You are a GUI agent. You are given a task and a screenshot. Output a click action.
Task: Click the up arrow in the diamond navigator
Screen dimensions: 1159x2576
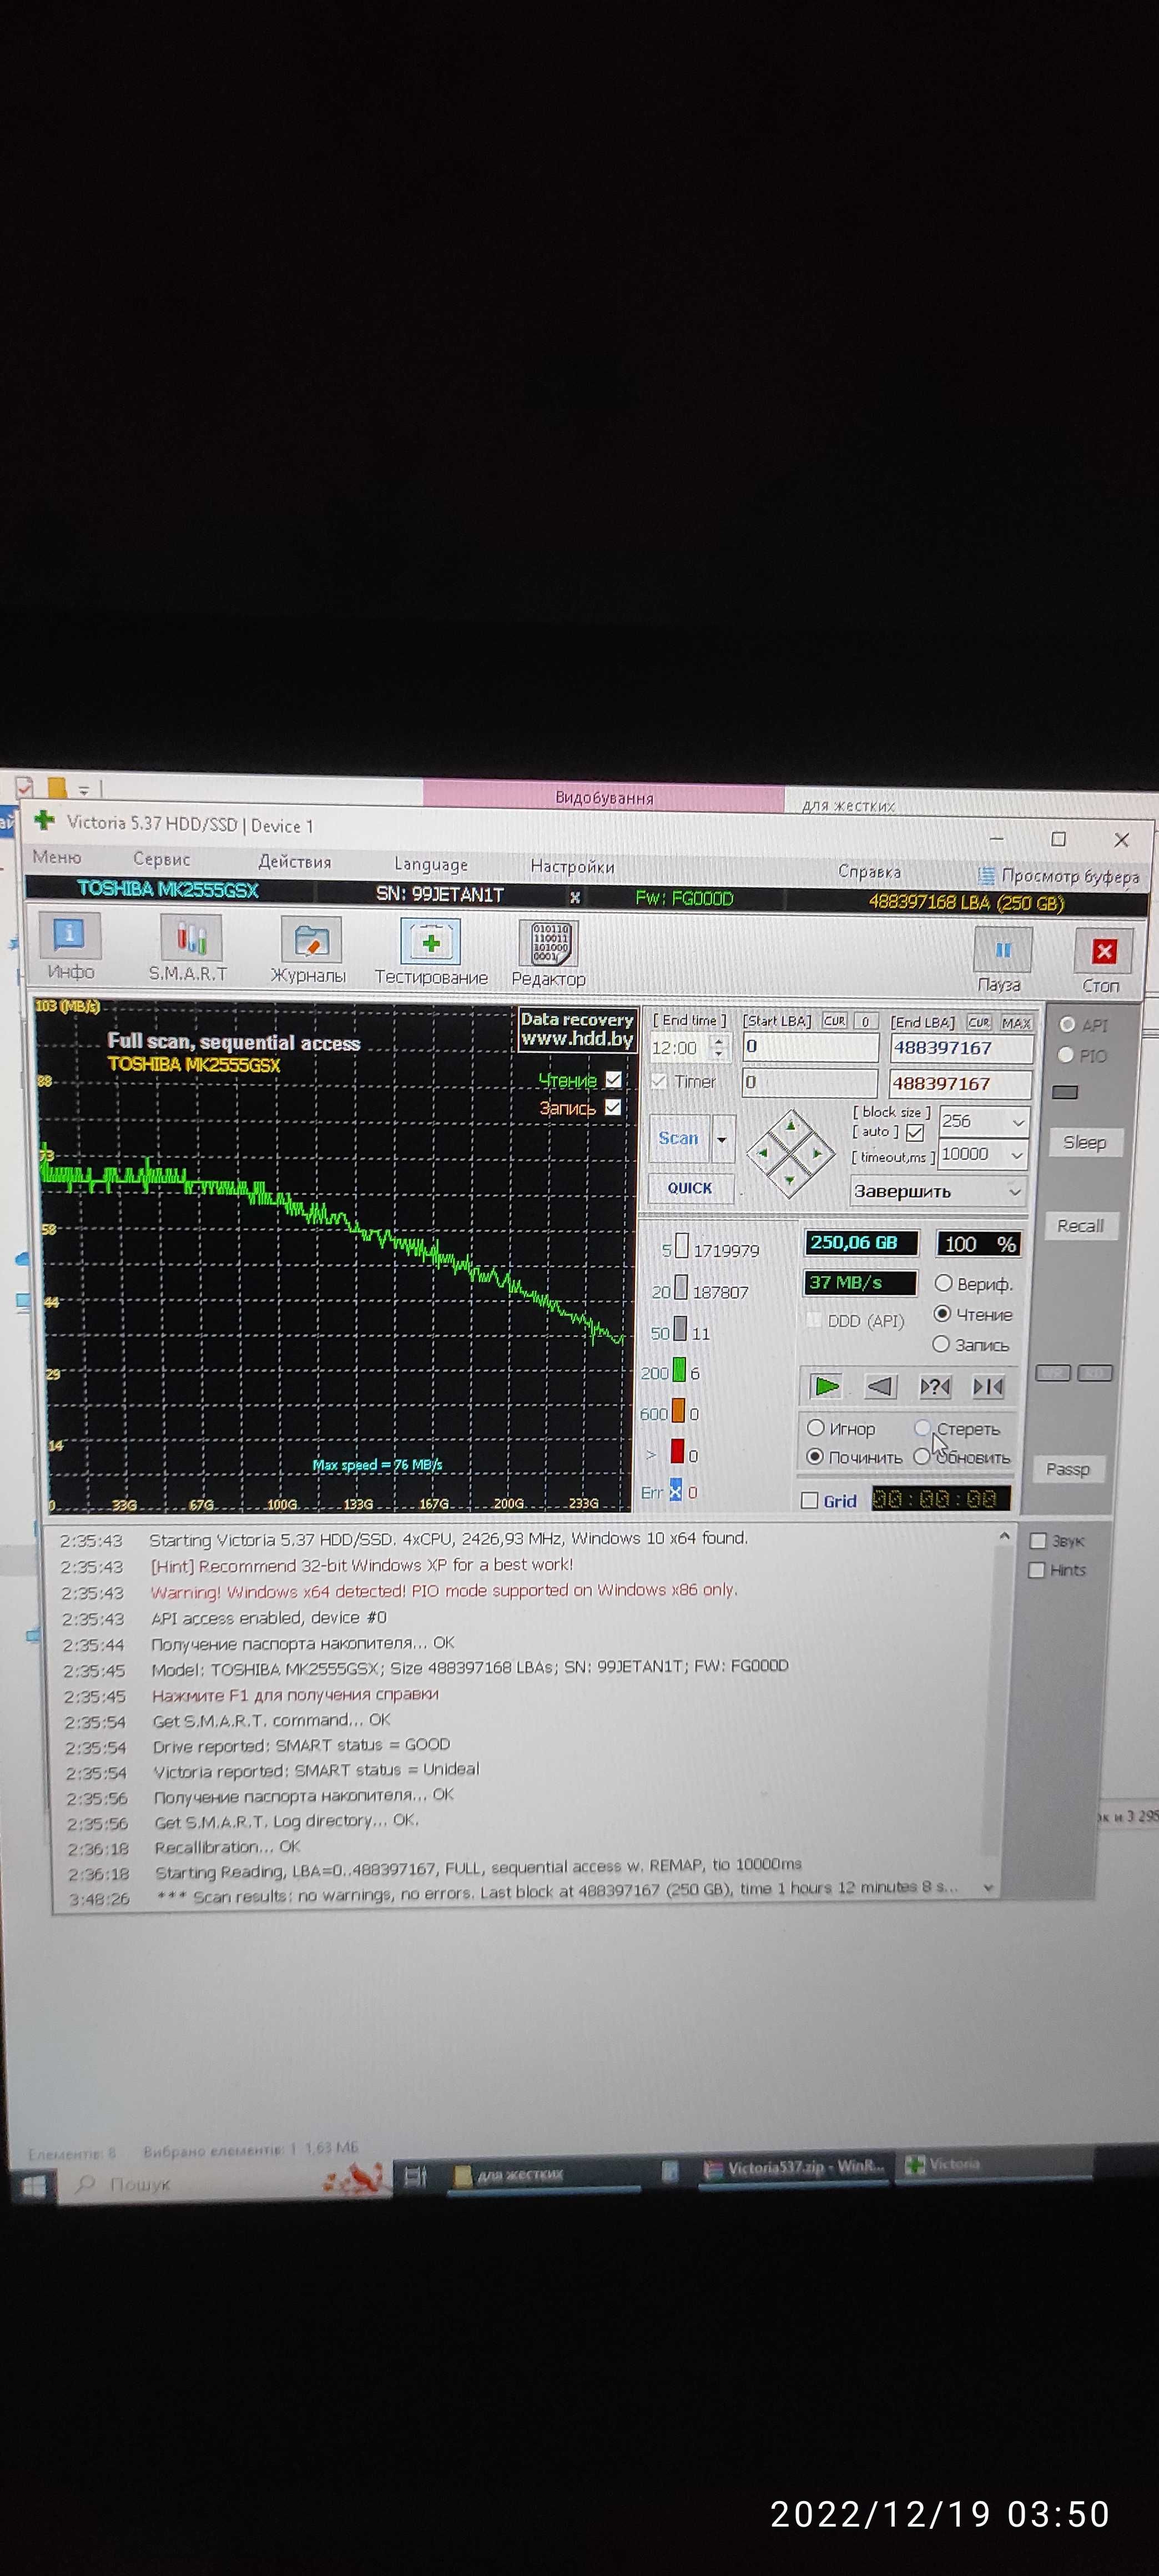pyautogui.click(x=791, y=1126)
